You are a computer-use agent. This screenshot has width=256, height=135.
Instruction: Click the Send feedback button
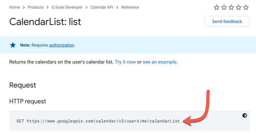(227, 21)
